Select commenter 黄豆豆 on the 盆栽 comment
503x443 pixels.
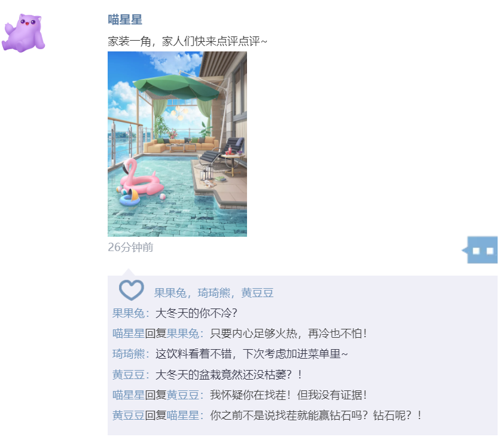[x=129, y=374]
